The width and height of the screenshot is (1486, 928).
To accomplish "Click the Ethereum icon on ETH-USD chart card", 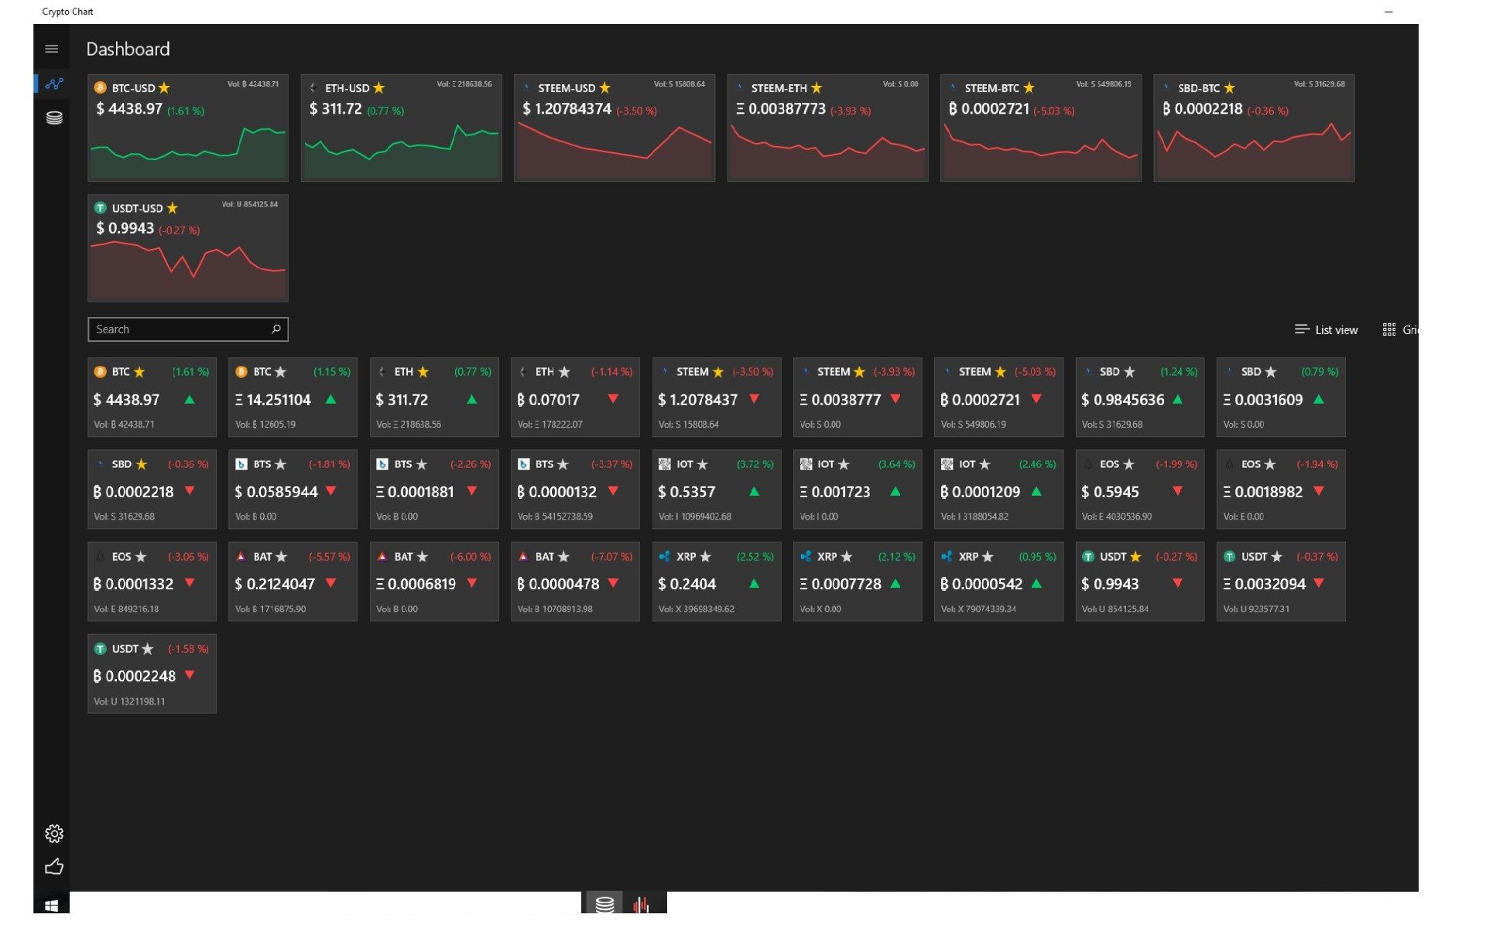I will (313, 87).
